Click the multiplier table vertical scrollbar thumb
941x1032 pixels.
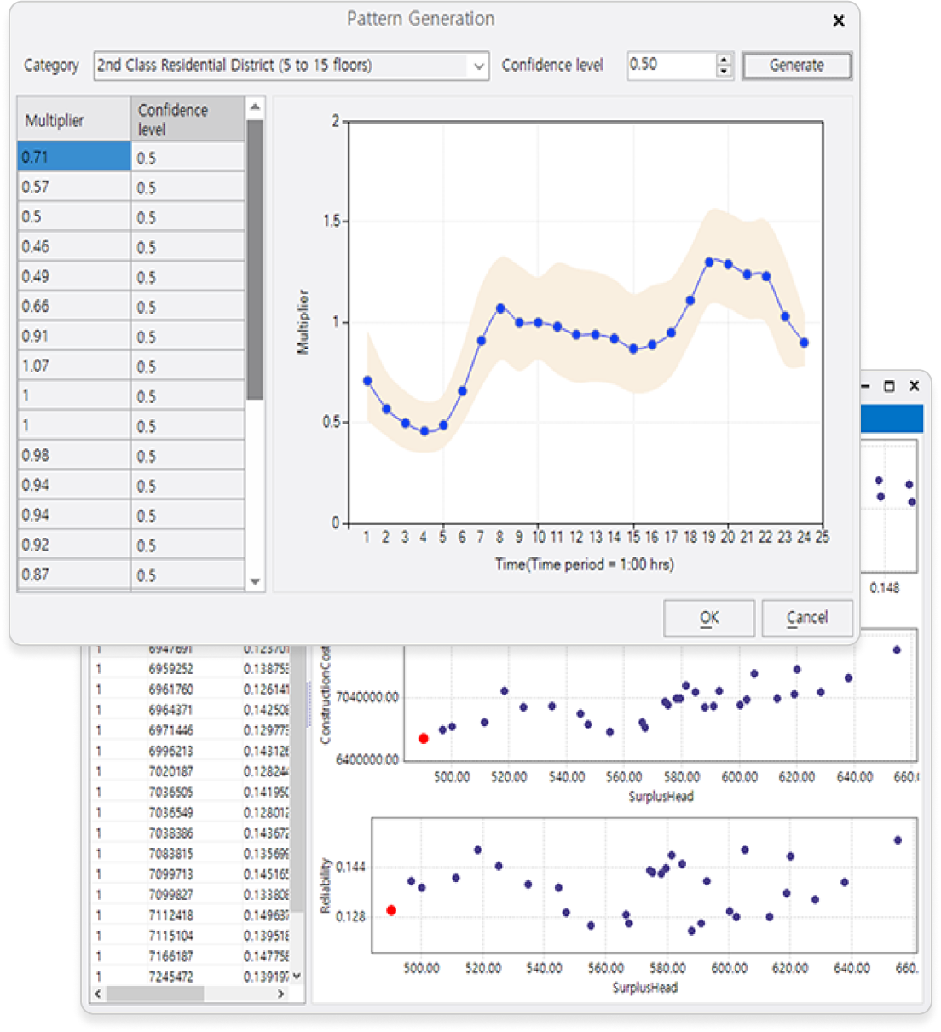pyautogui.click(x=255, y=259)
